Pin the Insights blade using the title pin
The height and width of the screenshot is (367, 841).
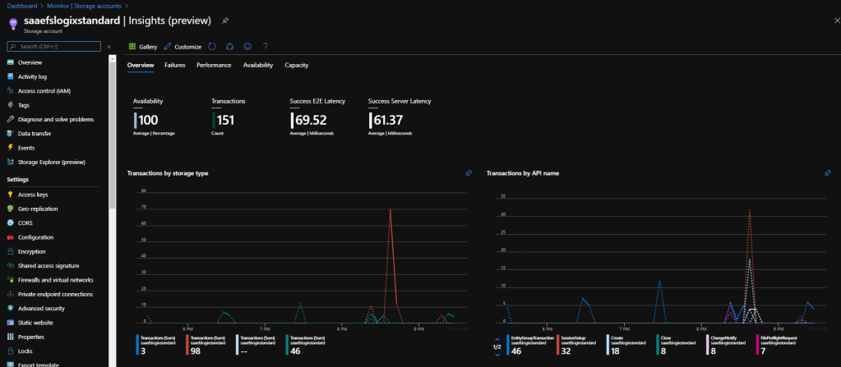click(225, 21)
